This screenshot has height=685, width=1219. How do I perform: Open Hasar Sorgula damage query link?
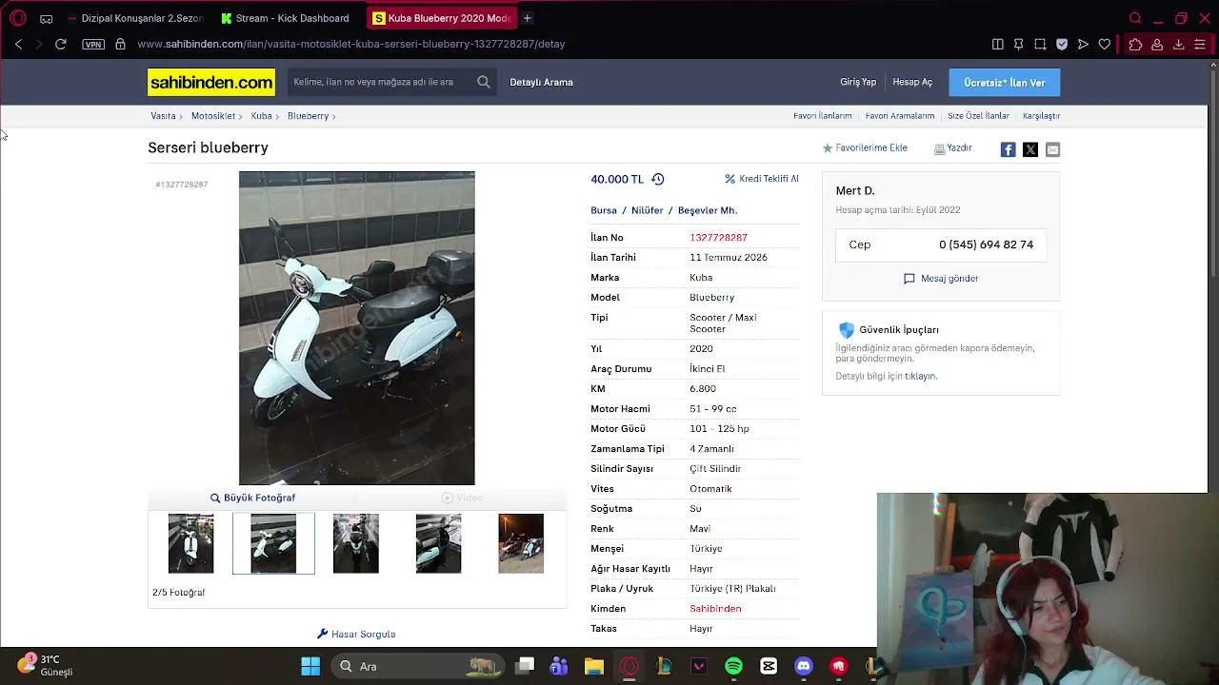(x=356, y=634)
